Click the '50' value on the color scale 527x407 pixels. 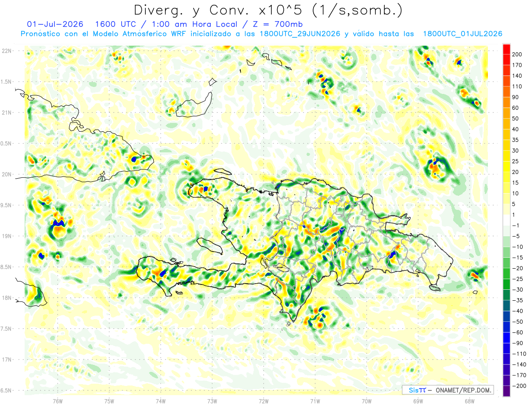click(516, 119)
